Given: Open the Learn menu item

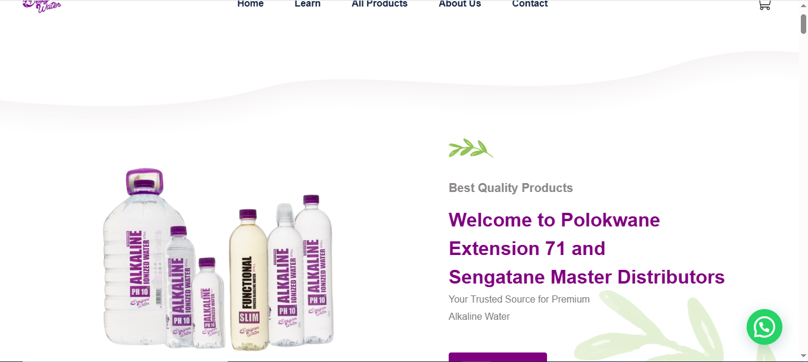Looking at the screenshot, I should [x=307, y=4].
